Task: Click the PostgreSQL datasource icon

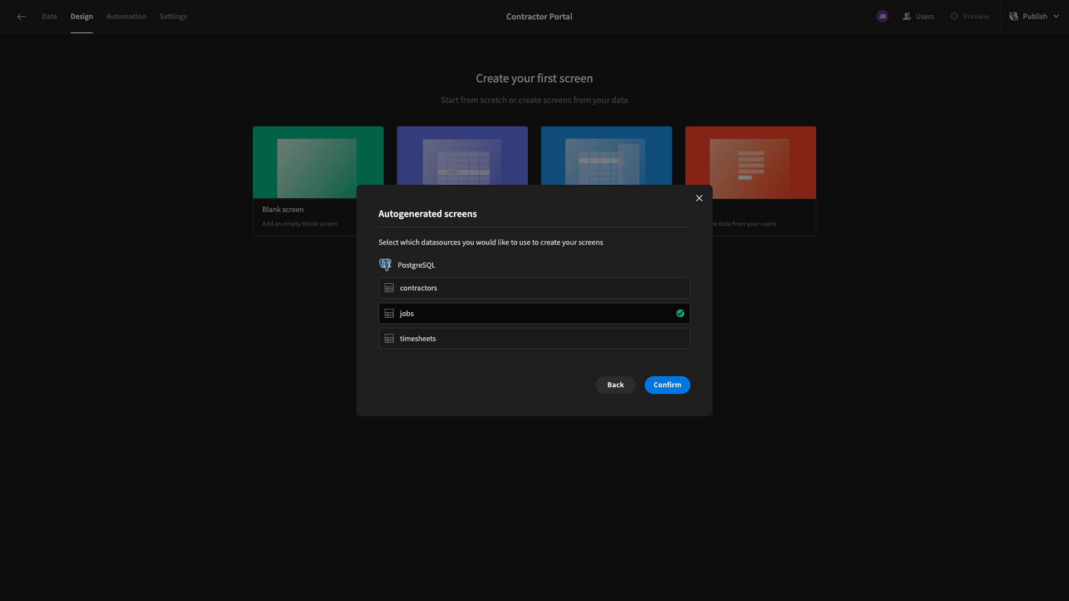Action: [385, 265]
